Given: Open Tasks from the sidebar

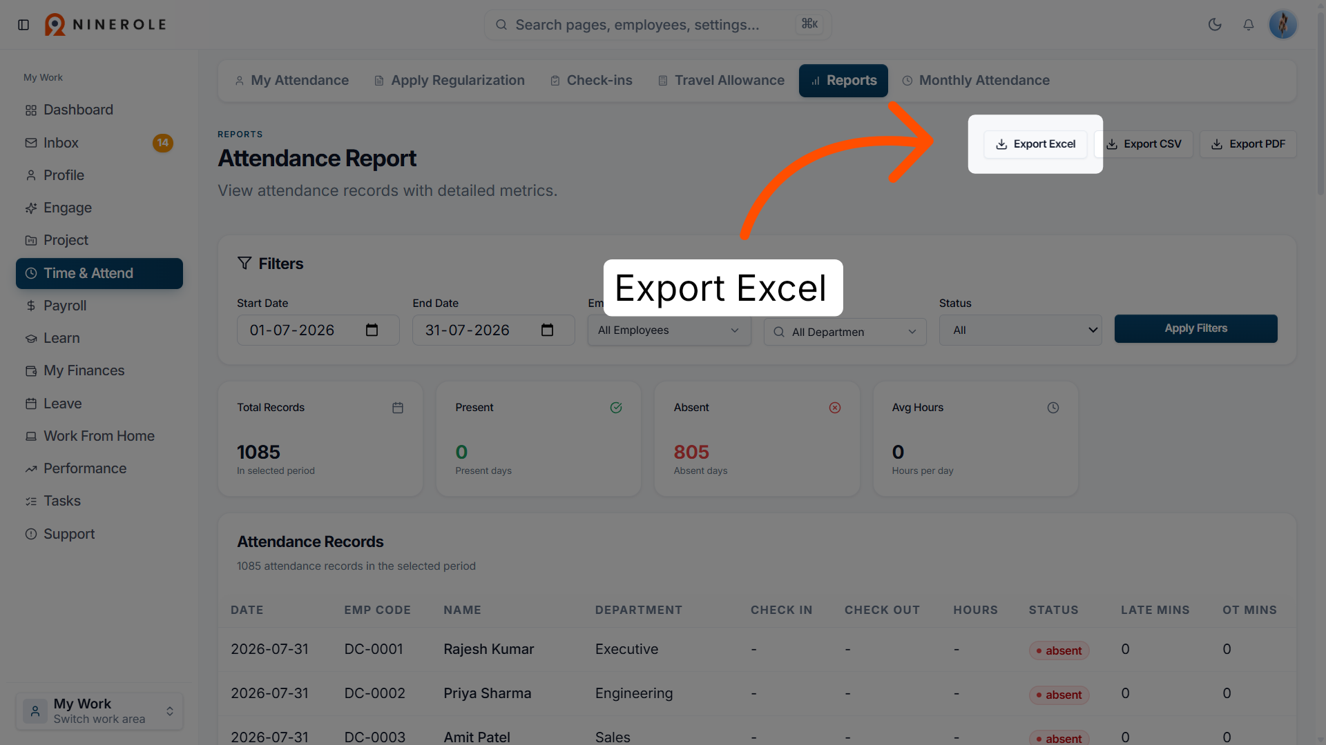Looking at the screenshot, I should (x=99, y=501).
